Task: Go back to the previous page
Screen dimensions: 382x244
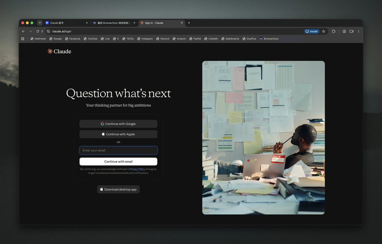Action: [x=23, y=31]
